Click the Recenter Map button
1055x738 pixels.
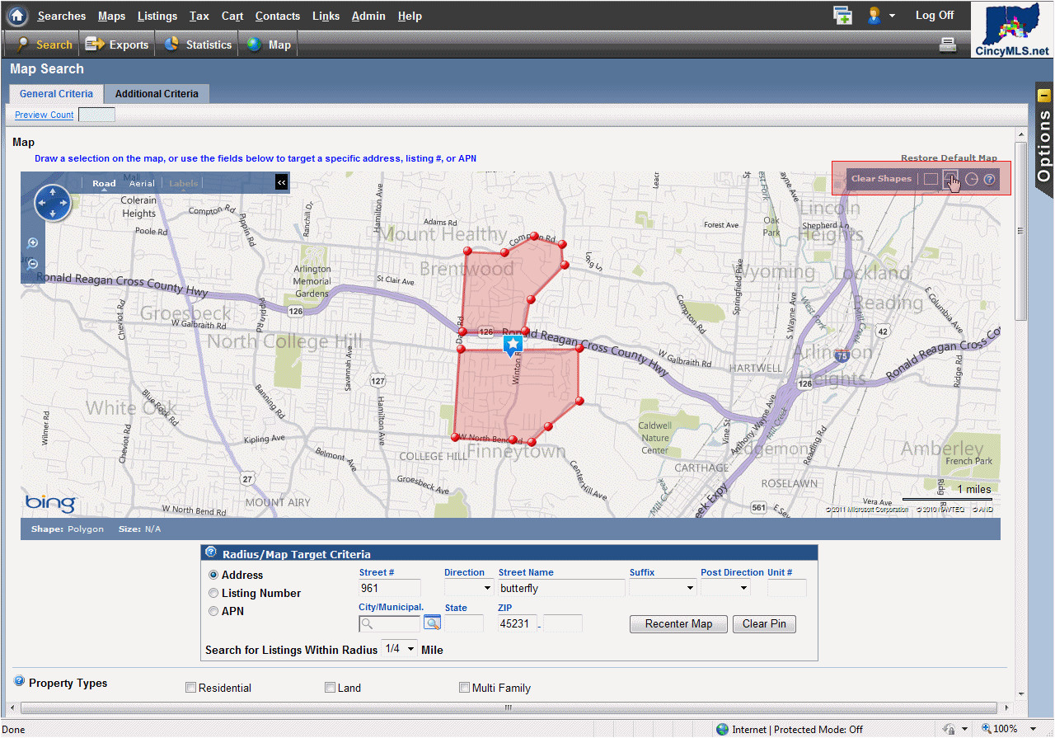(x=678, y=623)
